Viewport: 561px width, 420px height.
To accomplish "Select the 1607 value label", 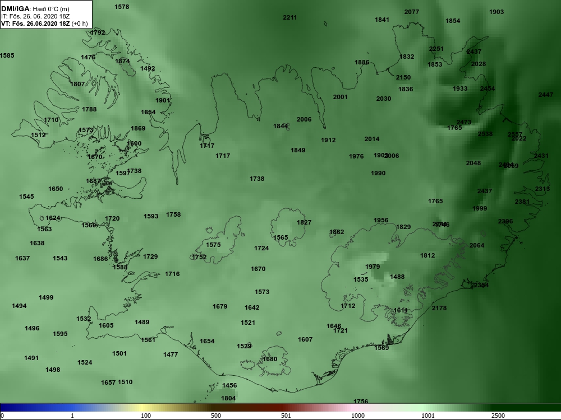I will tap(305, 339).
